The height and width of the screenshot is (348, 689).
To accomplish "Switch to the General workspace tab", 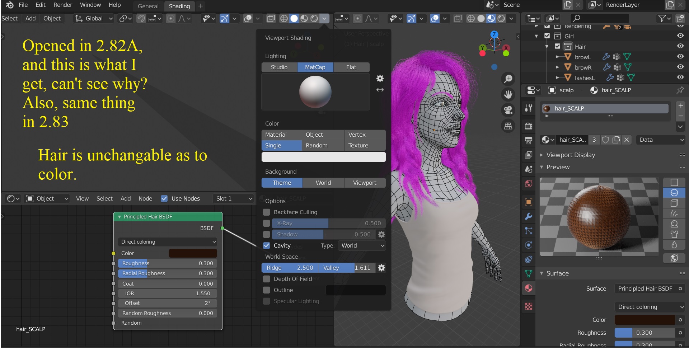I will click(147, 6).
